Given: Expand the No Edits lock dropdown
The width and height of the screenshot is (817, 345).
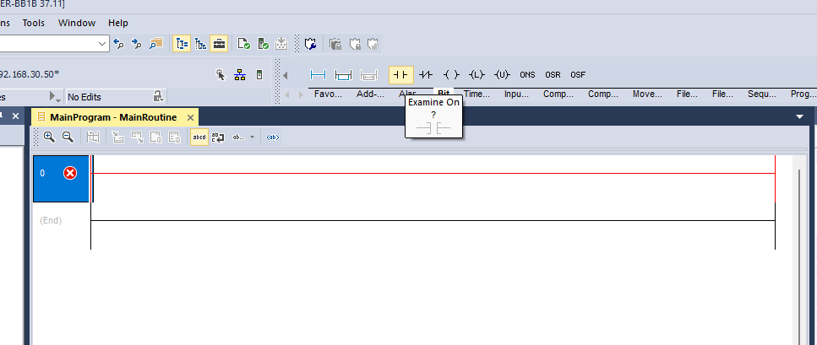Looking at the screenshot, I should (158, 97).
